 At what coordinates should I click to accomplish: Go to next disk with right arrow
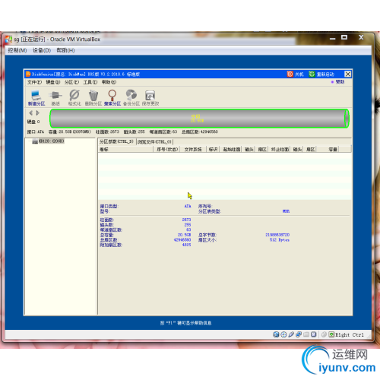(38, 112)
